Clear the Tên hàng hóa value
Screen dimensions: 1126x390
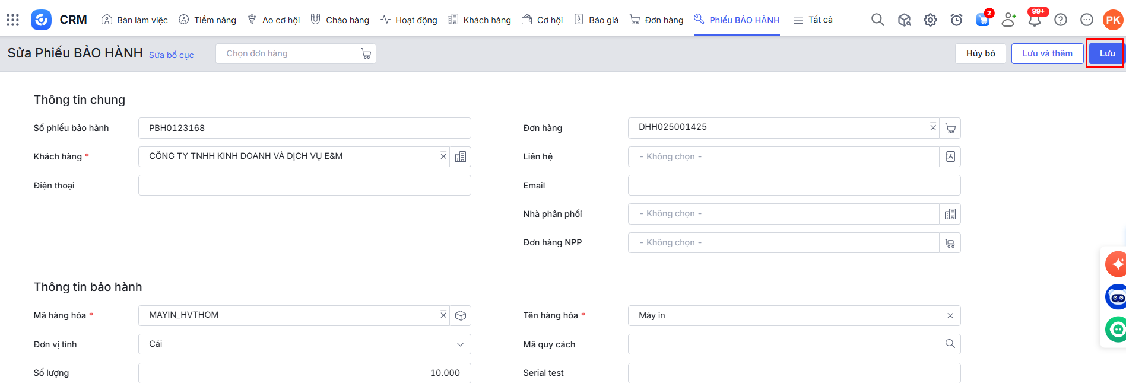click(x=950, y=316)
